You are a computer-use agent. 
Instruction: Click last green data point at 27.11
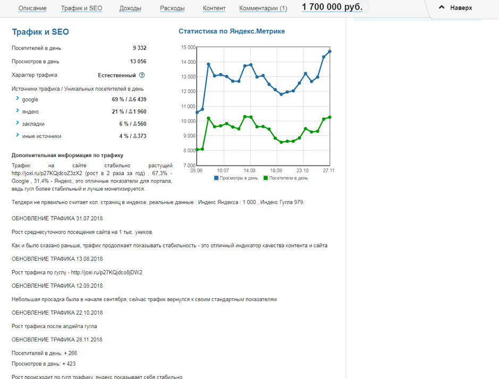[x=329, y=117]
